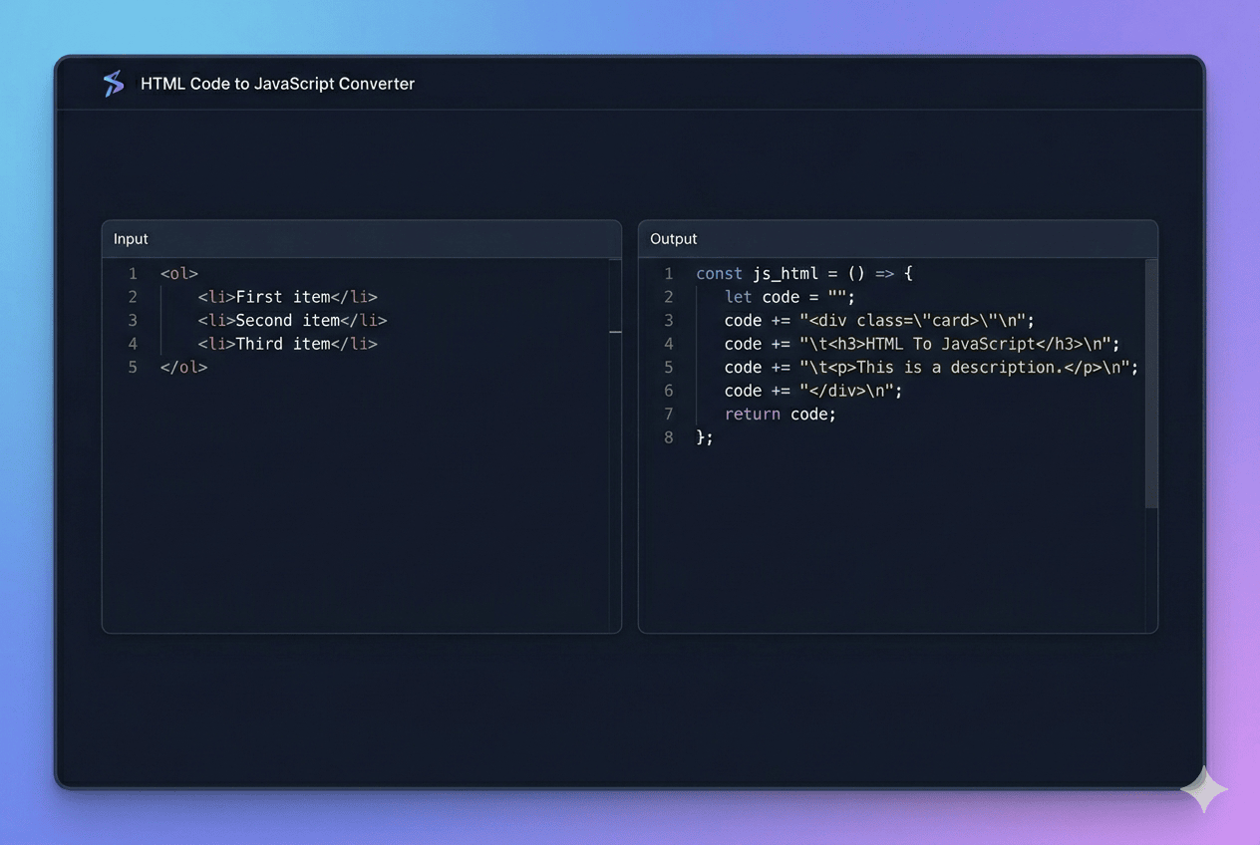This screenshot has width=1260, height=845.
Task: Click the closing </ol> tag in Input
Action: [x=183, y=367]
